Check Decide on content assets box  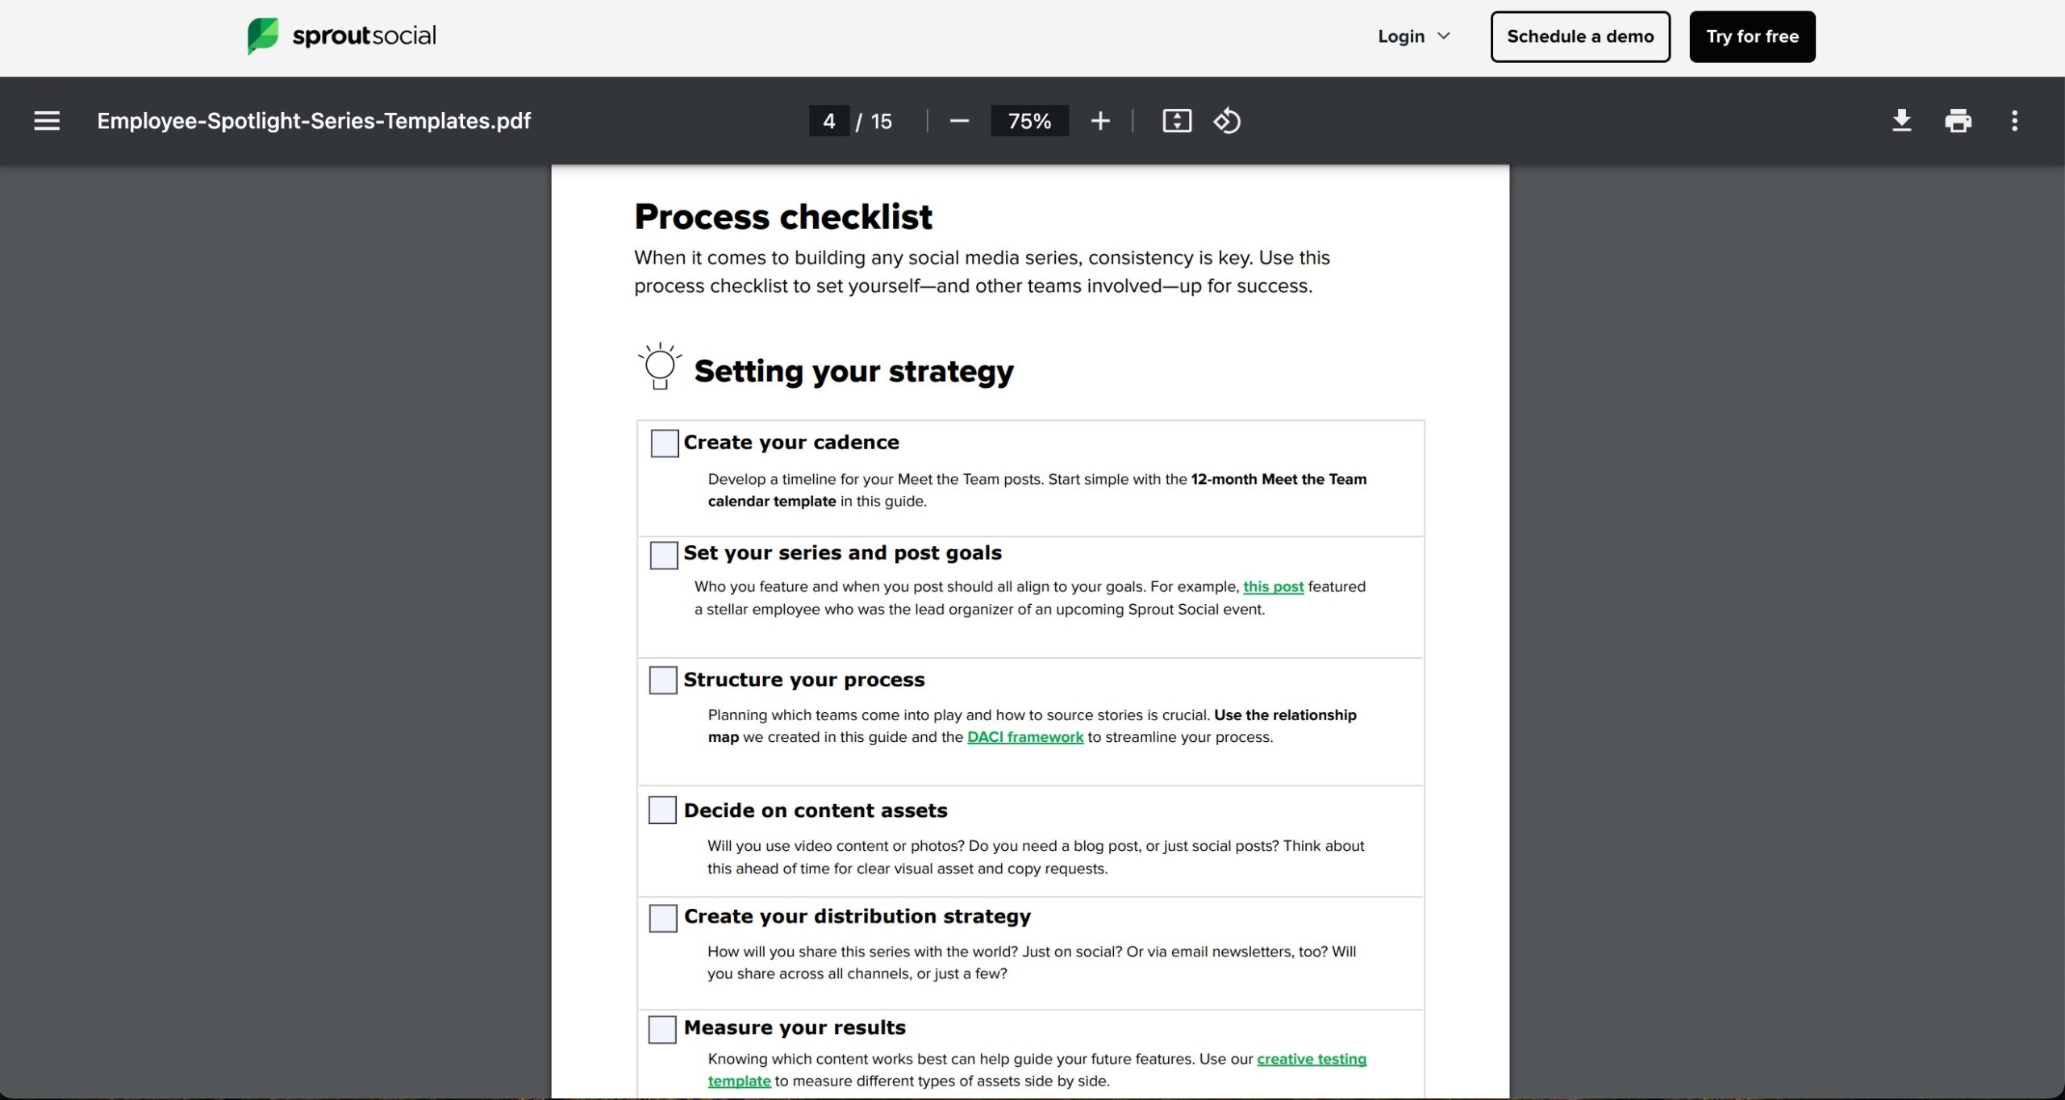click(x=662, y=810)
